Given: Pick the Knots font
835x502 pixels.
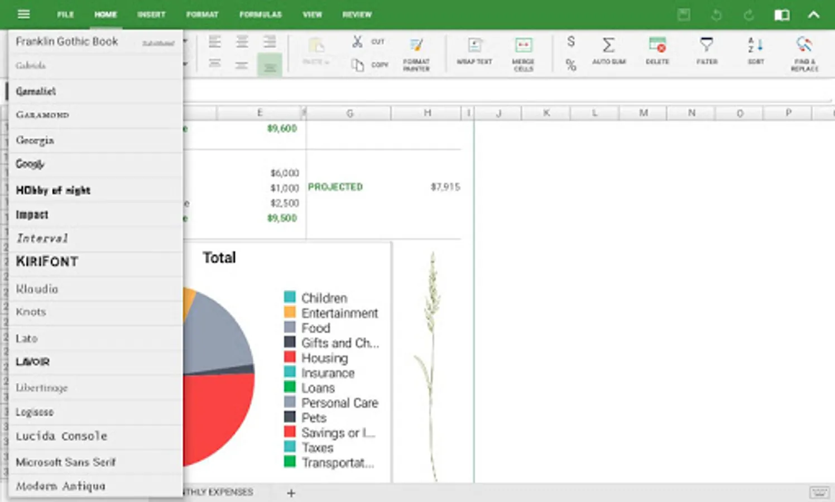Looking at the screenshot, I should click(95, 312).
